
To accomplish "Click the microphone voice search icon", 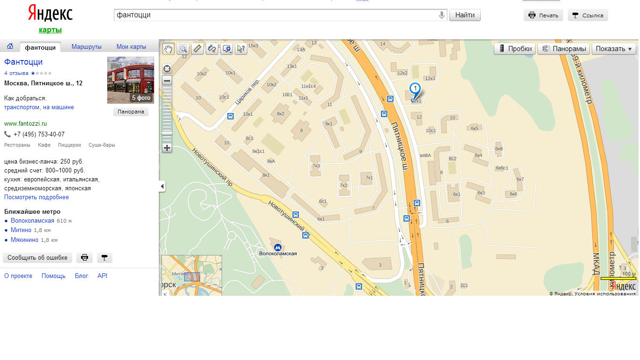I will [441, 15].
